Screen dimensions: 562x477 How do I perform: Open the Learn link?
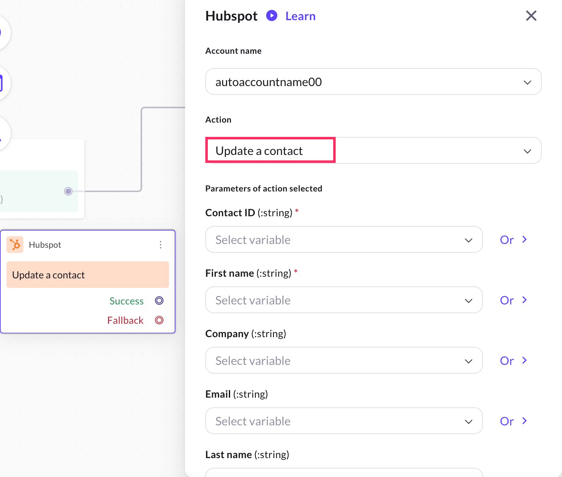tap(300, 16)
